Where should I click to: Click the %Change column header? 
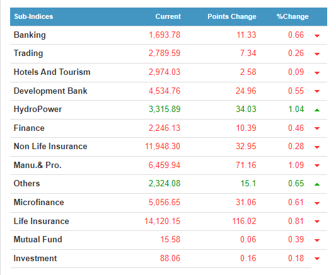[x=293, y=16]
